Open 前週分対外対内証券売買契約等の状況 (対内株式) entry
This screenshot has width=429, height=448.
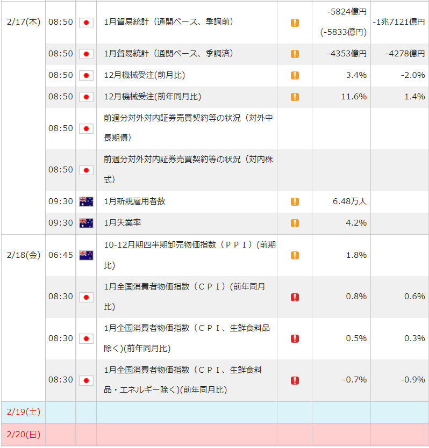(x=188, y=169)
